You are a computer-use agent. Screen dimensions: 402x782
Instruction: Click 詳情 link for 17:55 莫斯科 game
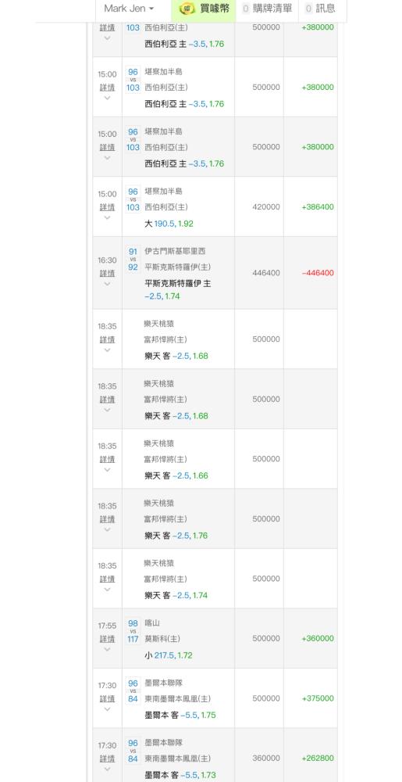point(107,639)
